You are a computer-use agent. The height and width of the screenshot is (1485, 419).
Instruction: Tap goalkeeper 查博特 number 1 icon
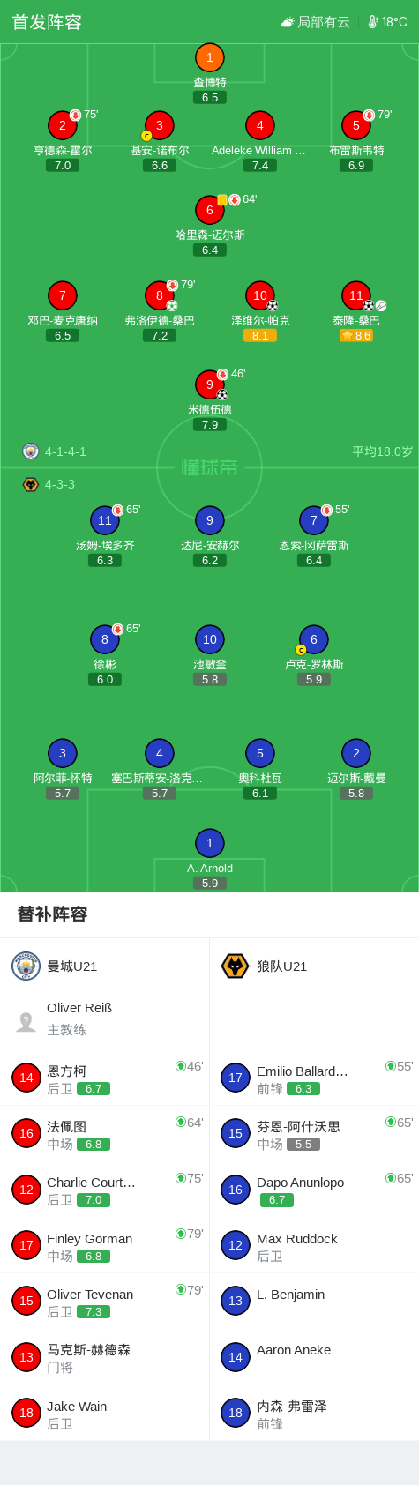click(209, 58)
